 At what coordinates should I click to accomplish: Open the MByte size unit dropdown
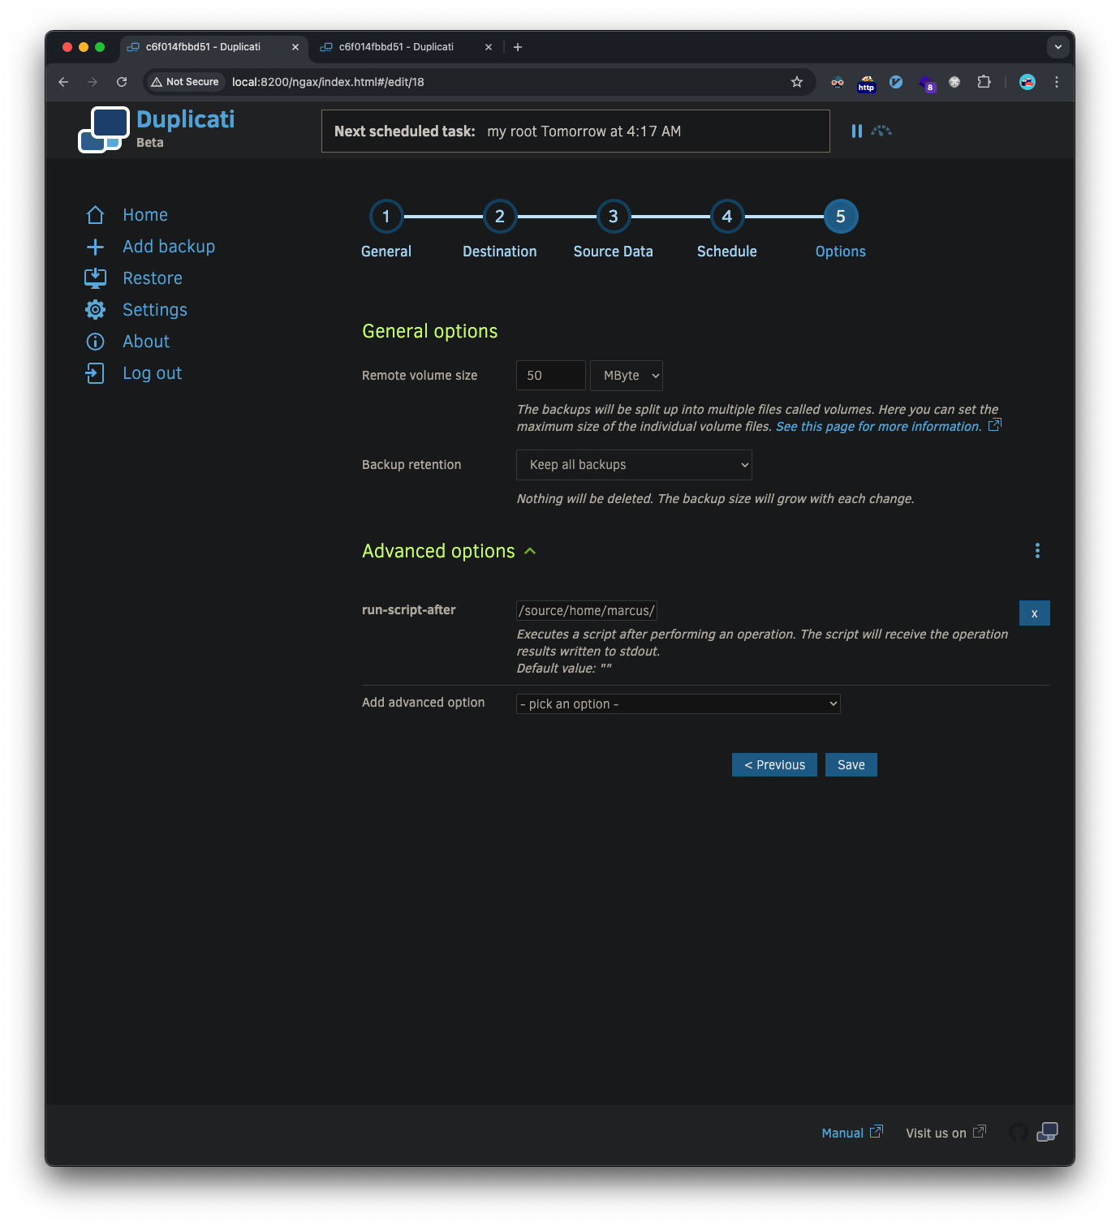[x=627, y=376]
